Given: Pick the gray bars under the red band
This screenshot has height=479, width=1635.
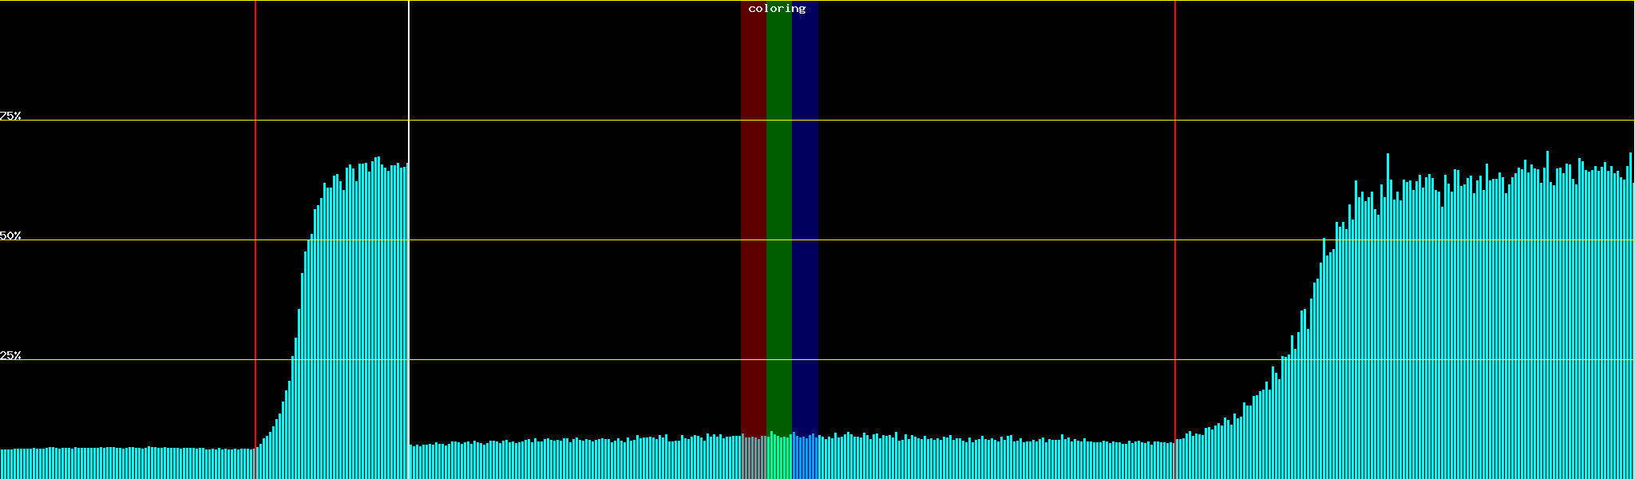Looking at the screenshot, I should [x=753, y=459].
